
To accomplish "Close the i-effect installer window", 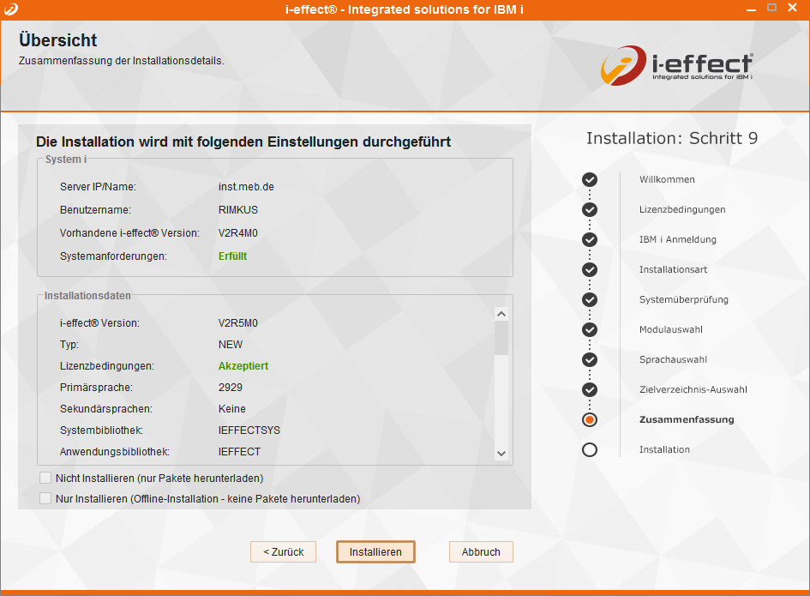I will [x=793, y=8].
